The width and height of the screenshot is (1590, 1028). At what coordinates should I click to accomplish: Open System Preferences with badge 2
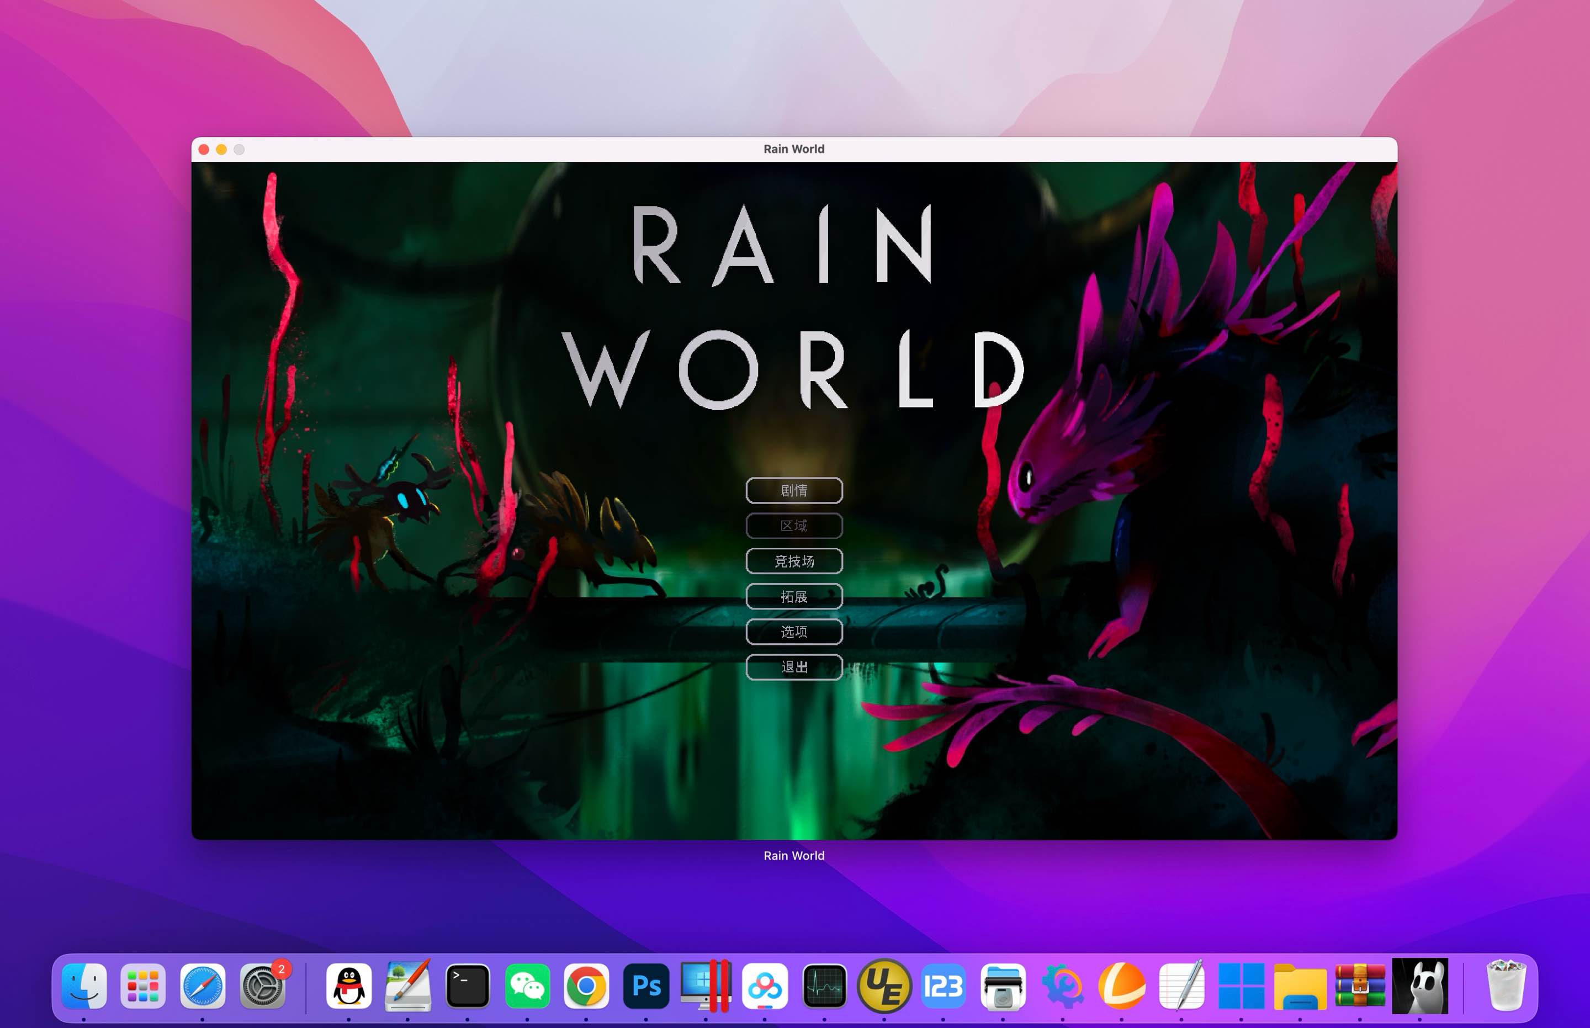click(263, 986)
